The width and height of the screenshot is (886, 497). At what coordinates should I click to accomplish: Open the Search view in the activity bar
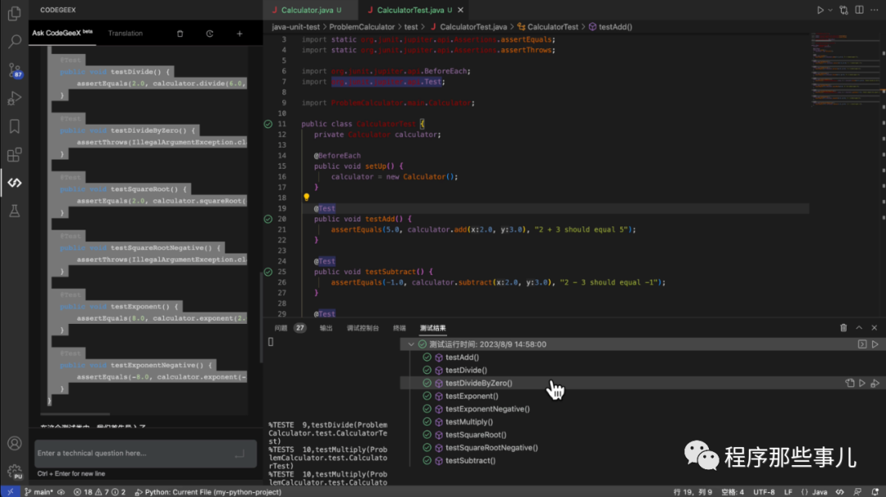[x=13, y=42]
